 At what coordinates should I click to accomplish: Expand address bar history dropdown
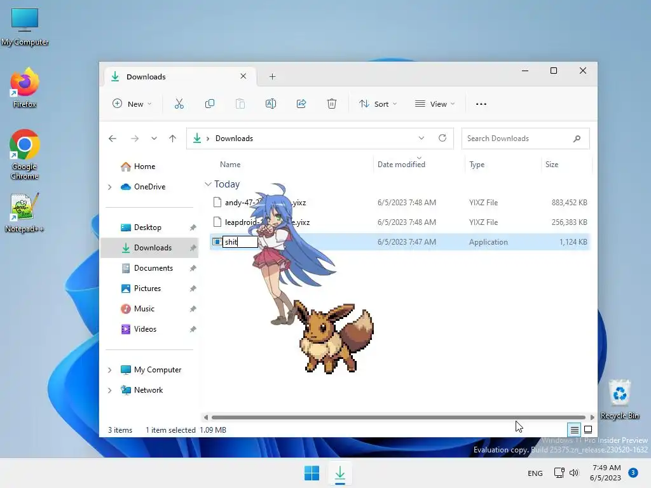tap(421, 138)
